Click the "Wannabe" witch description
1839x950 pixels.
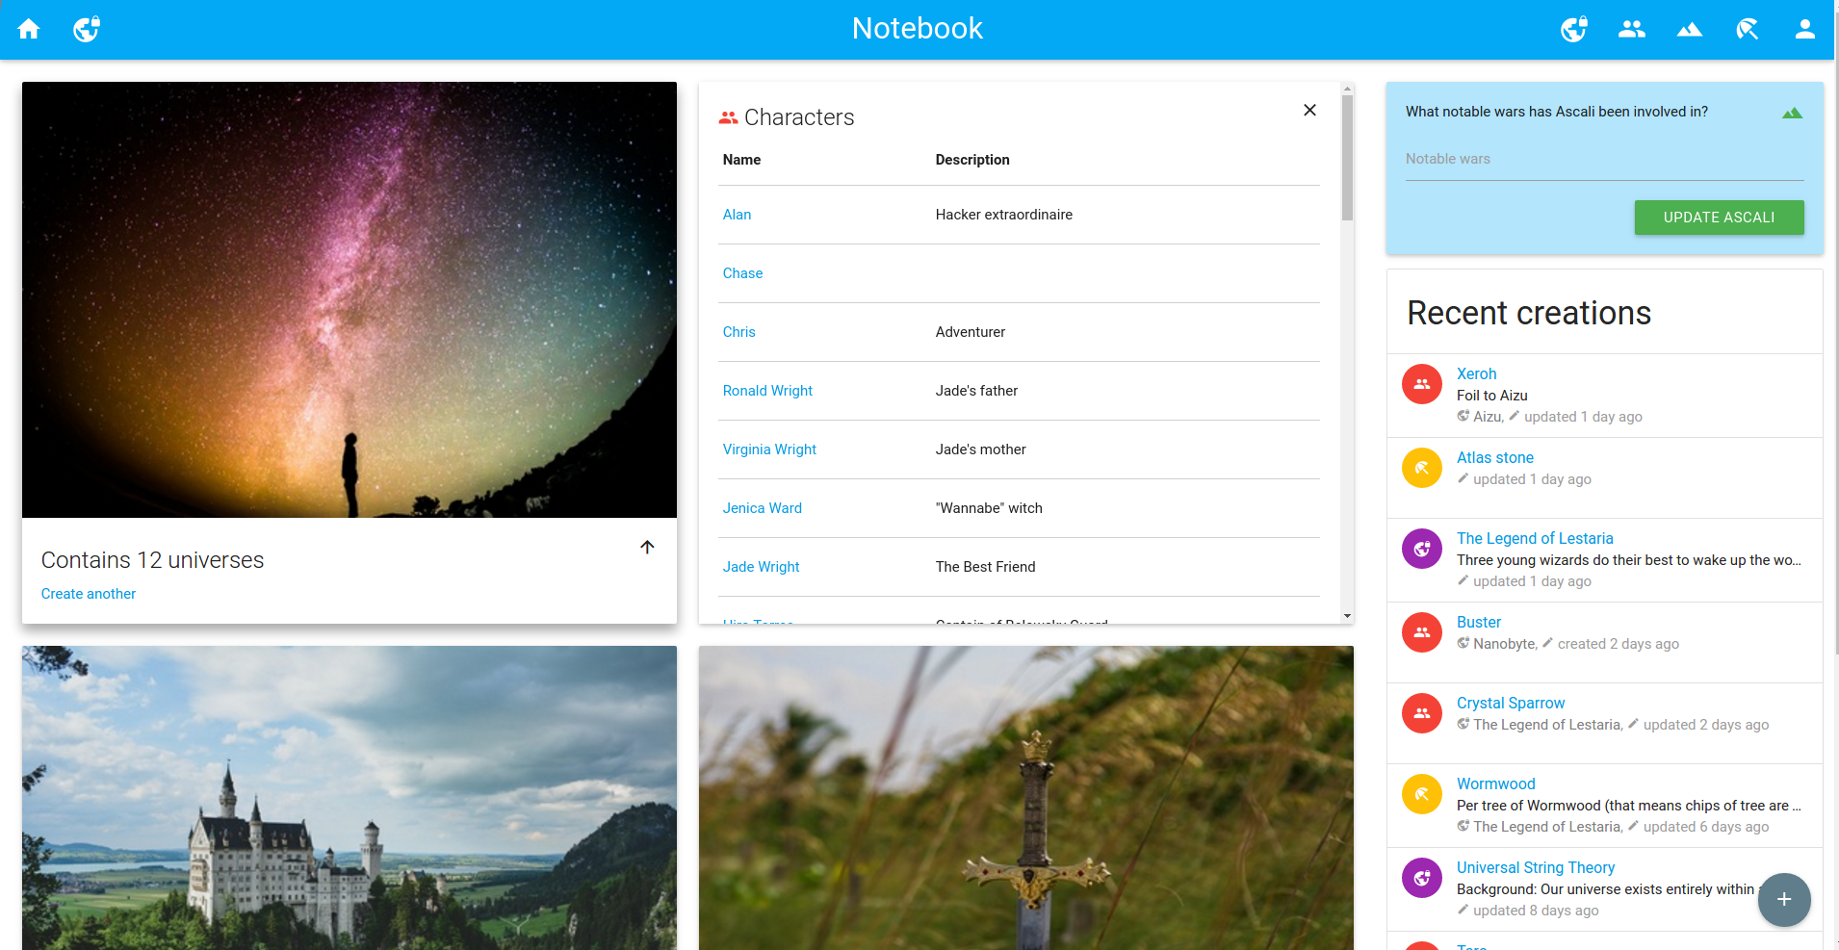(x=989, y=508)
